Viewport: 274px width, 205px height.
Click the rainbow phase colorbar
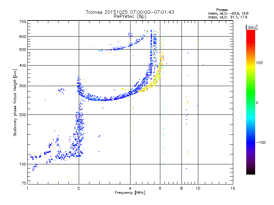pos(251,102)
